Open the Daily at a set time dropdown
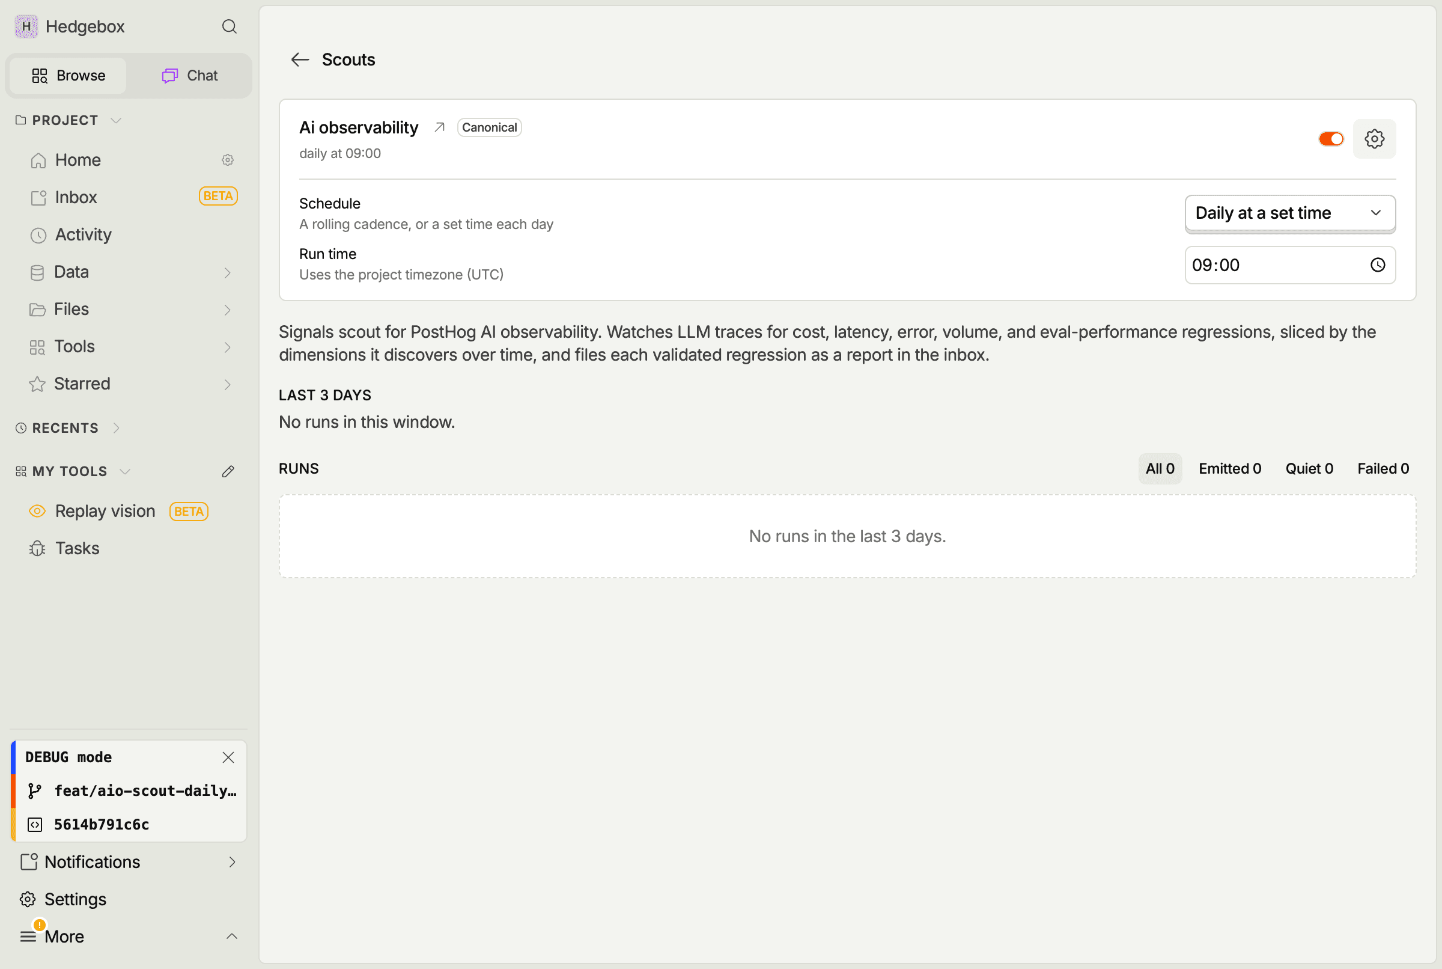 [x=1289, y=213]
